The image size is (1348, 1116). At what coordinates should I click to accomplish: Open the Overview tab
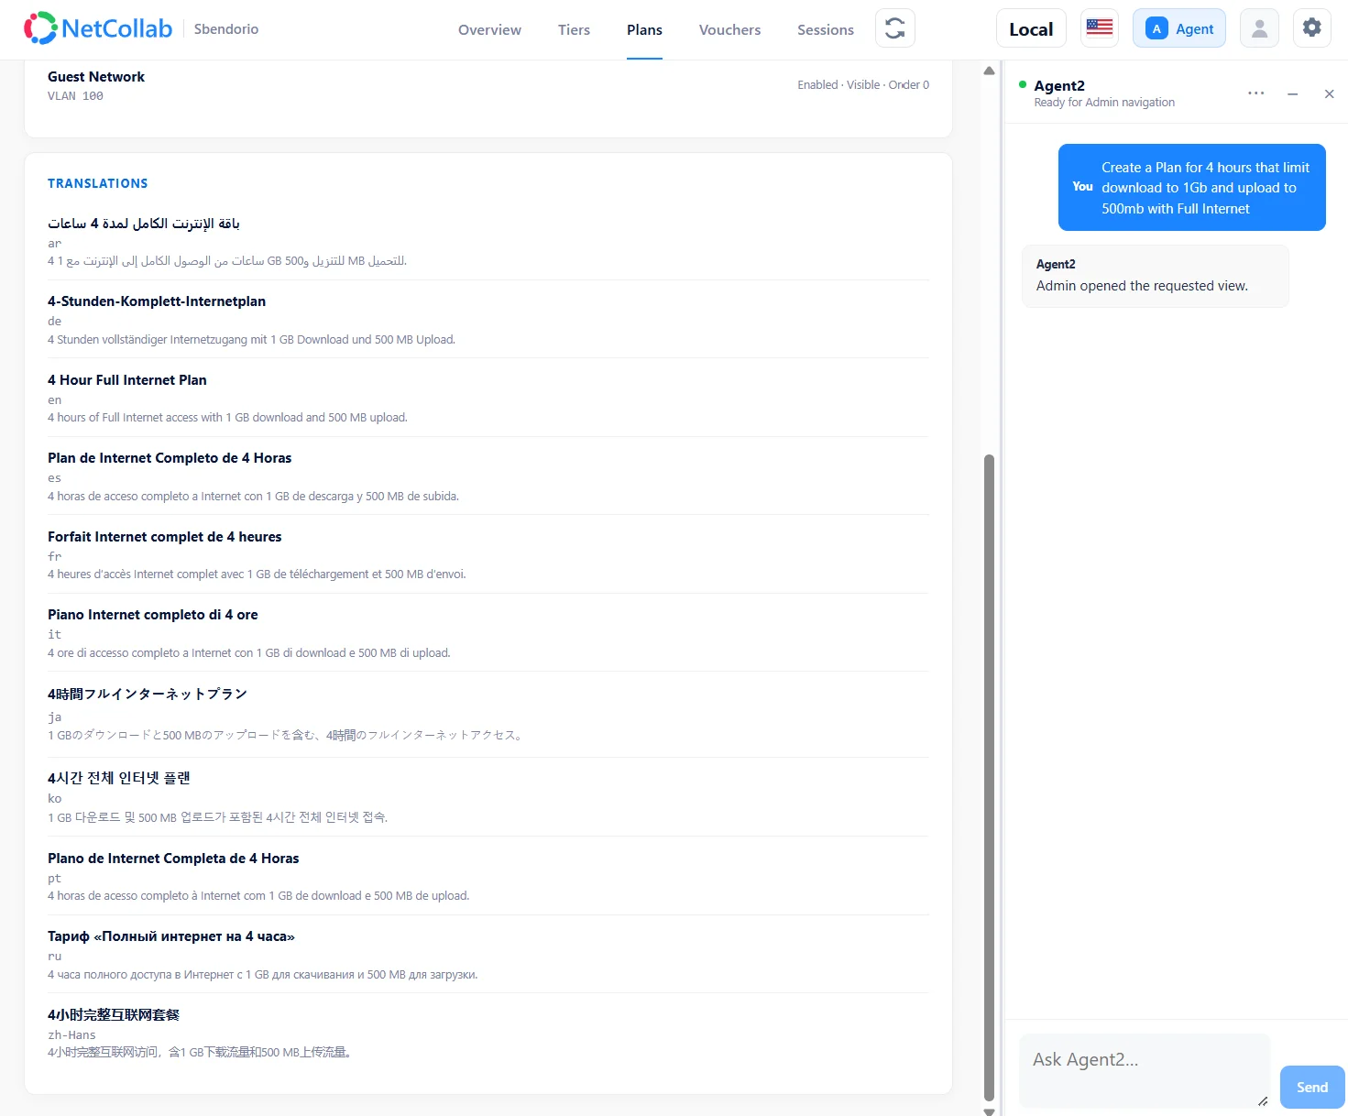coord(489,30)
